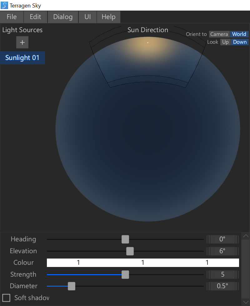Open the Help menu
This screenshot has width=250, height=306.
[x=108, y=17]
